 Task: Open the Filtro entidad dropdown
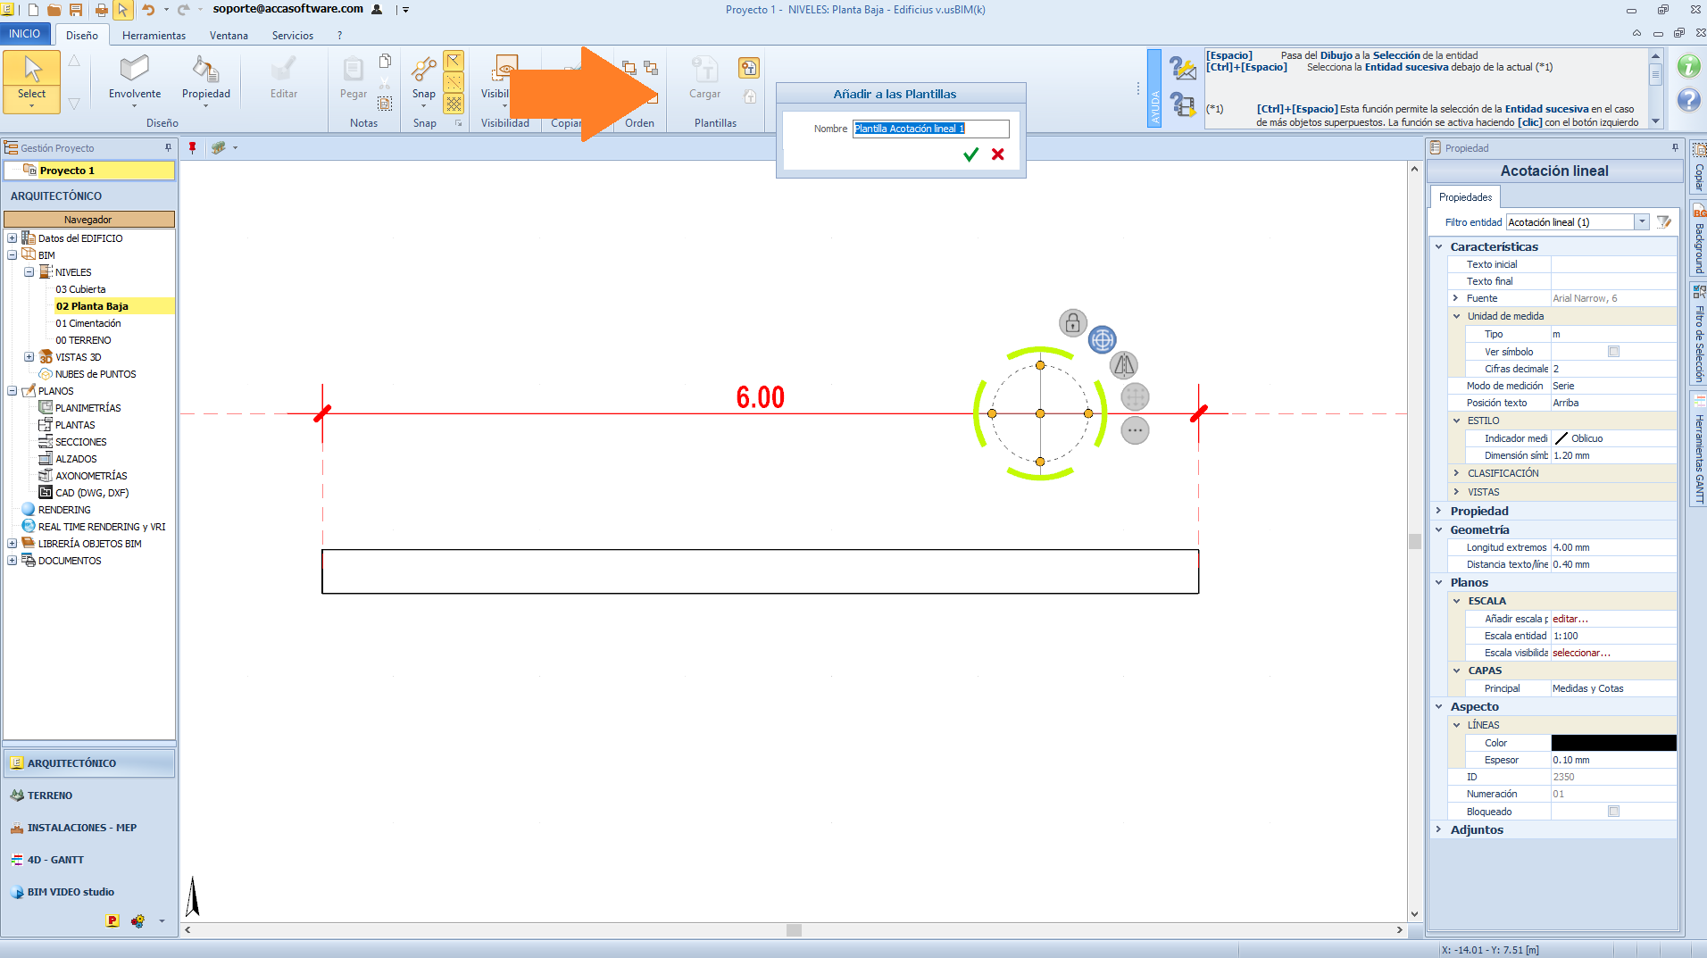coord(1641,222)
